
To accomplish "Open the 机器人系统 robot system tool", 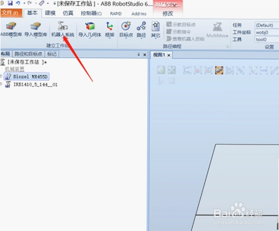I will 63,29.
